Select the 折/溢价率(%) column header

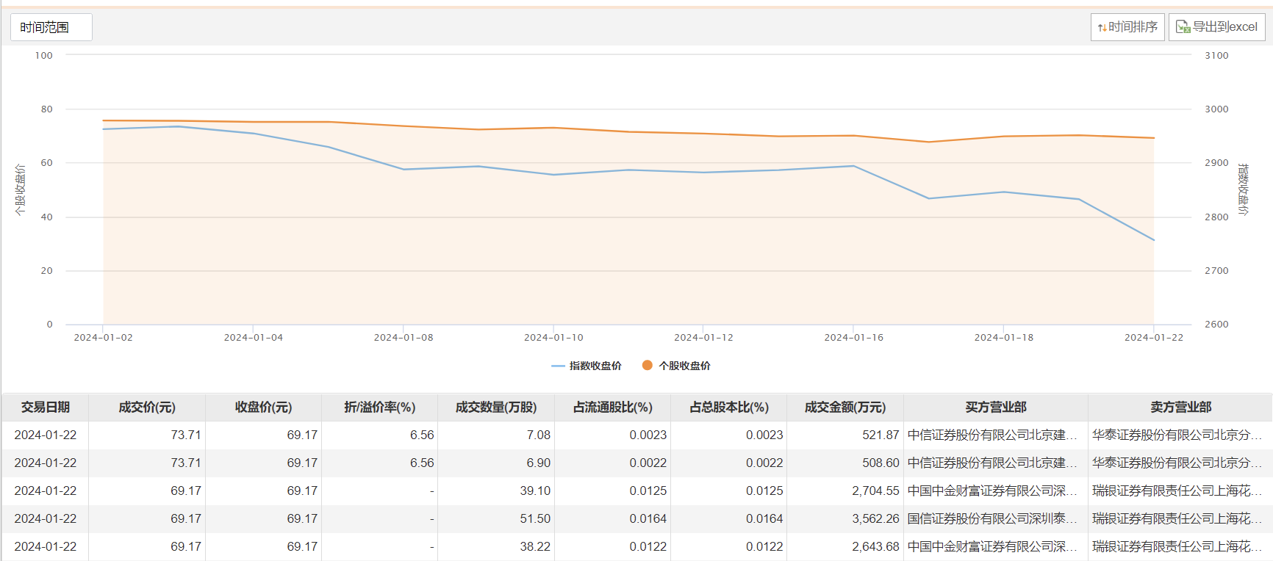point(379,407)
